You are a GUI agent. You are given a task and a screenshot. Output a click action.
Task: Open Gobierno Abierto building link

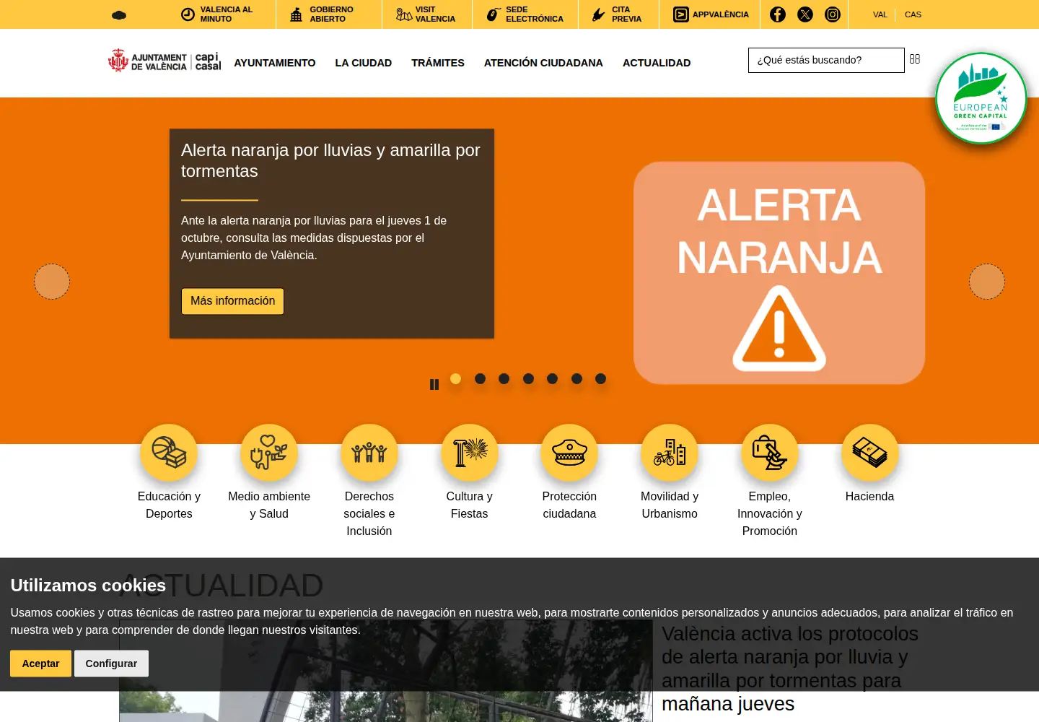pyautogui.click(x=321, y=14)
